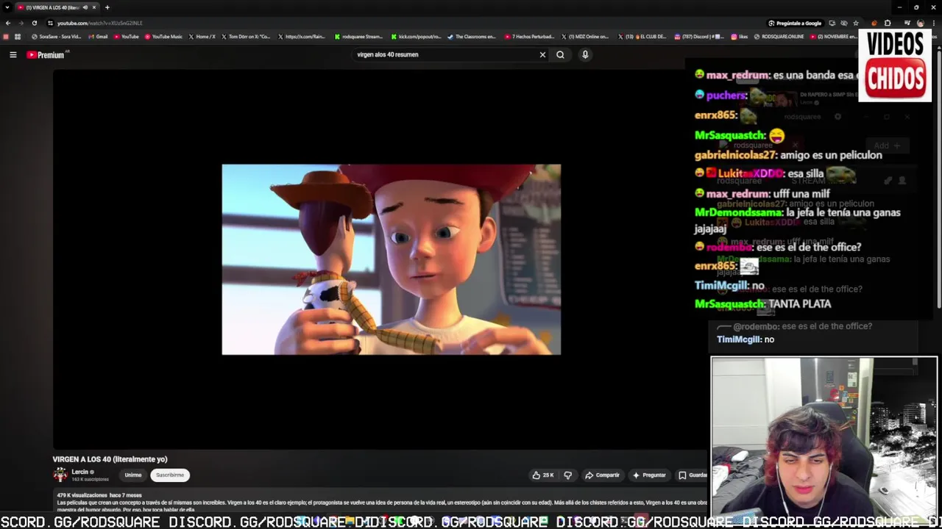Open the media control playlist icon
This screenshot has width=942, height=529.
[x=907, y=23]
